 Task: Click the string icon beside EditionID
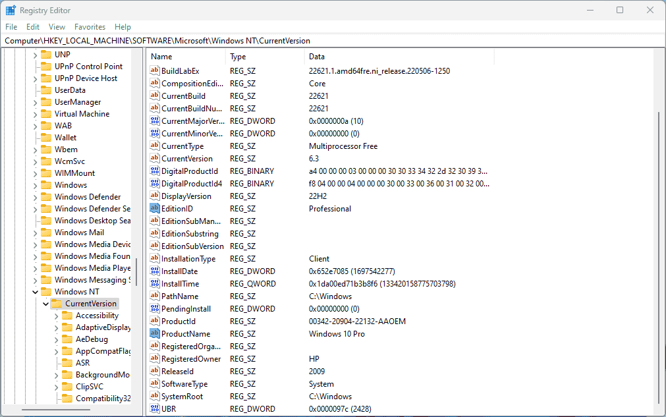pyautogui.click(x=155, y=208)
